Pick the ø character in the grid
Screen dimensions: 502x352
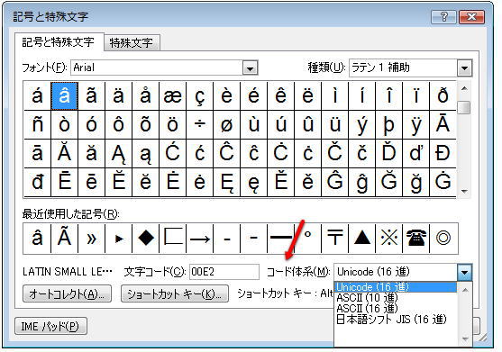[x=227, y=125]
